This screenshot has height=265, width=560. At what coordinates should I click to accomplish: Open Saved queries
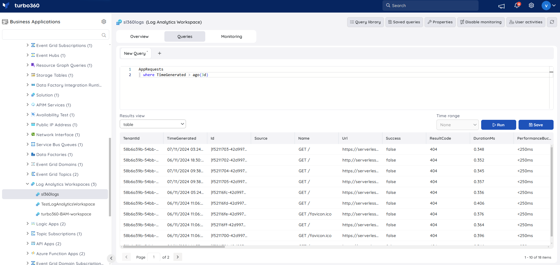tap(404, 22)
